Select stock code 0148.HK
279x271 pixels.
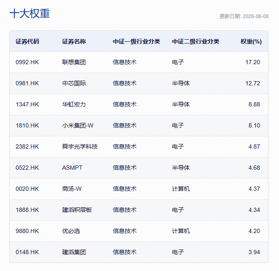27,252
